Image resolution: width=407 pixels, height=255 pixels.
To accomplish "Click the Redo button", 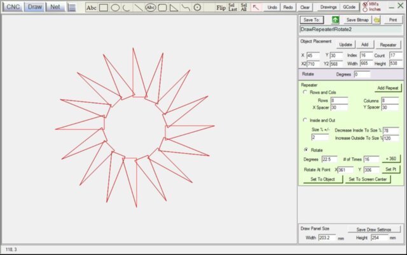I will 288,7.
